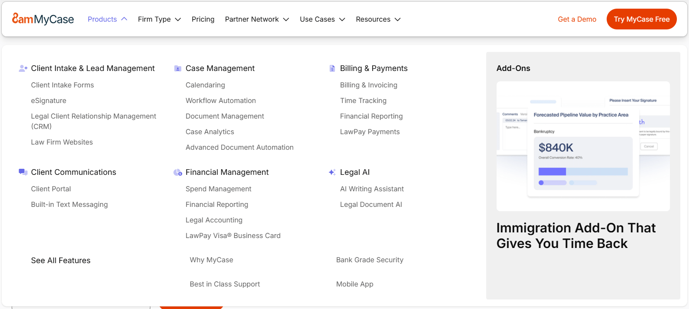
Task: Select Workflow Automation from Case Management
Action: (x=221, y=100)
